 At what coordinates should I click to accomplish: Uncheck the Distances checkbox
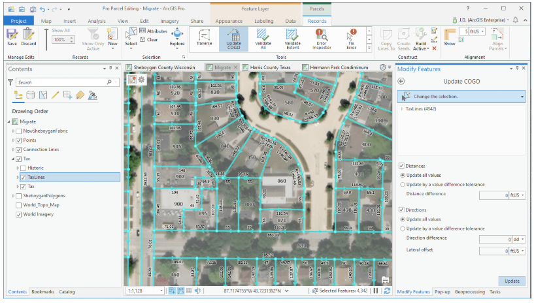pos(401,166)
